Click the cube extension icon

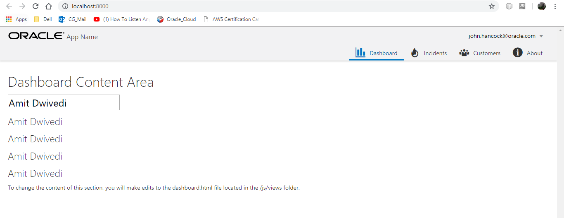coord(509,6)
